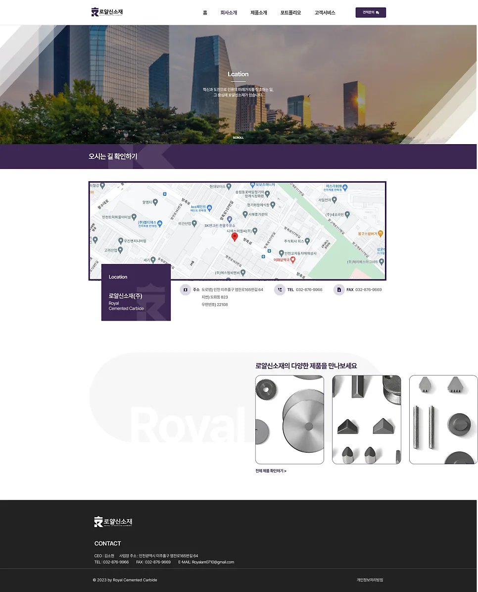Open the 고객서비스 menu
478x592 pixels.
[x=325, y=12]
